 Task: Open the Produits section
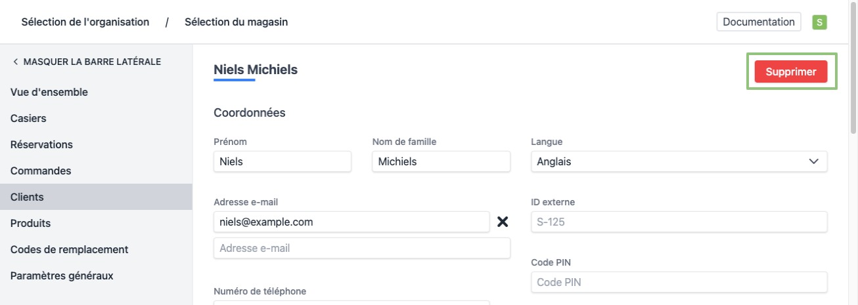pyautogui.click(x=30, y=223)
